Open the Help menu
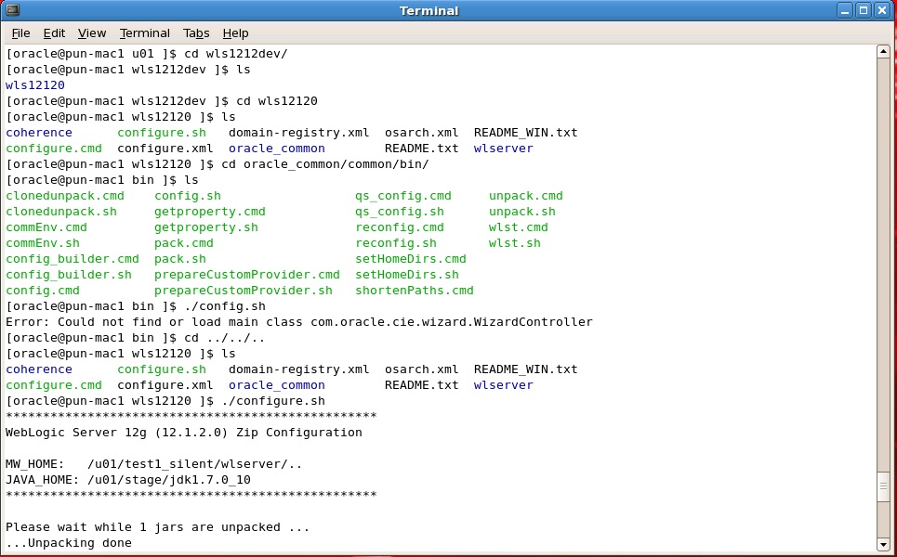897x557 pixels. click(x=236, y=33)
